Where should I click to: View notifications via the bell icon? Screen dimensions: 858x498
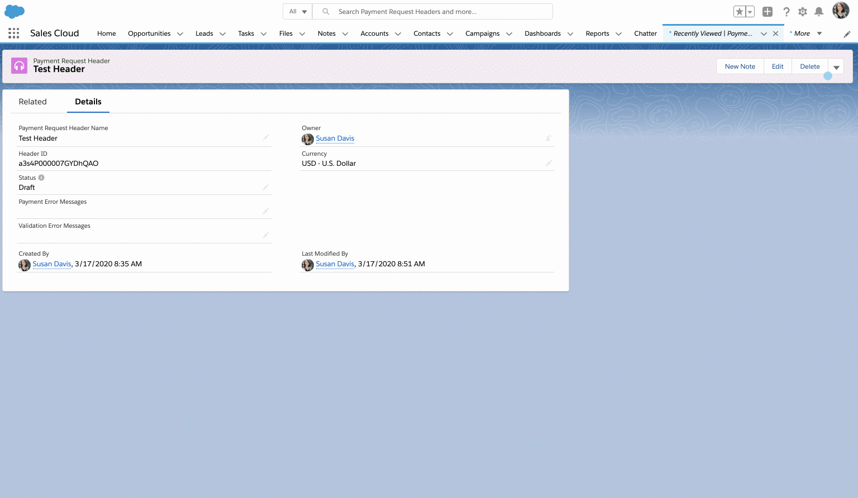820,11
